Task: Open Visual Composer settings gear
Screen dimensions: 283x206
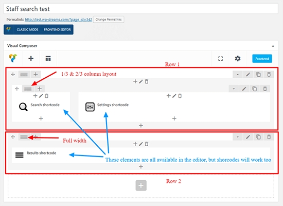Action: (x=238, y=59)
